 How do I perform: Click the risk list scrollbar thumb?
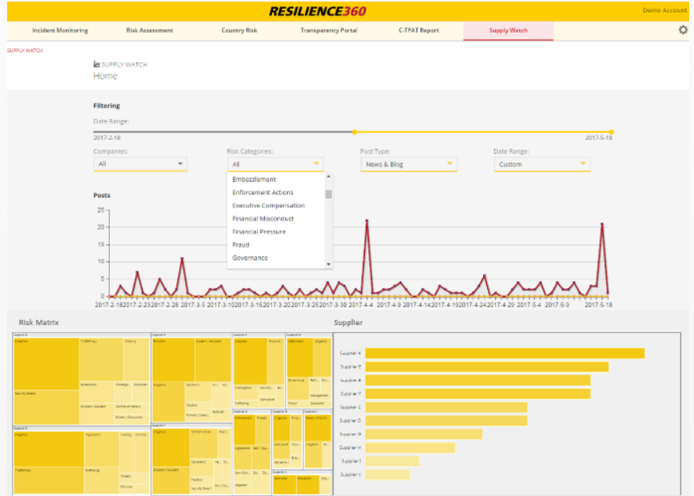tap(329, 194)
